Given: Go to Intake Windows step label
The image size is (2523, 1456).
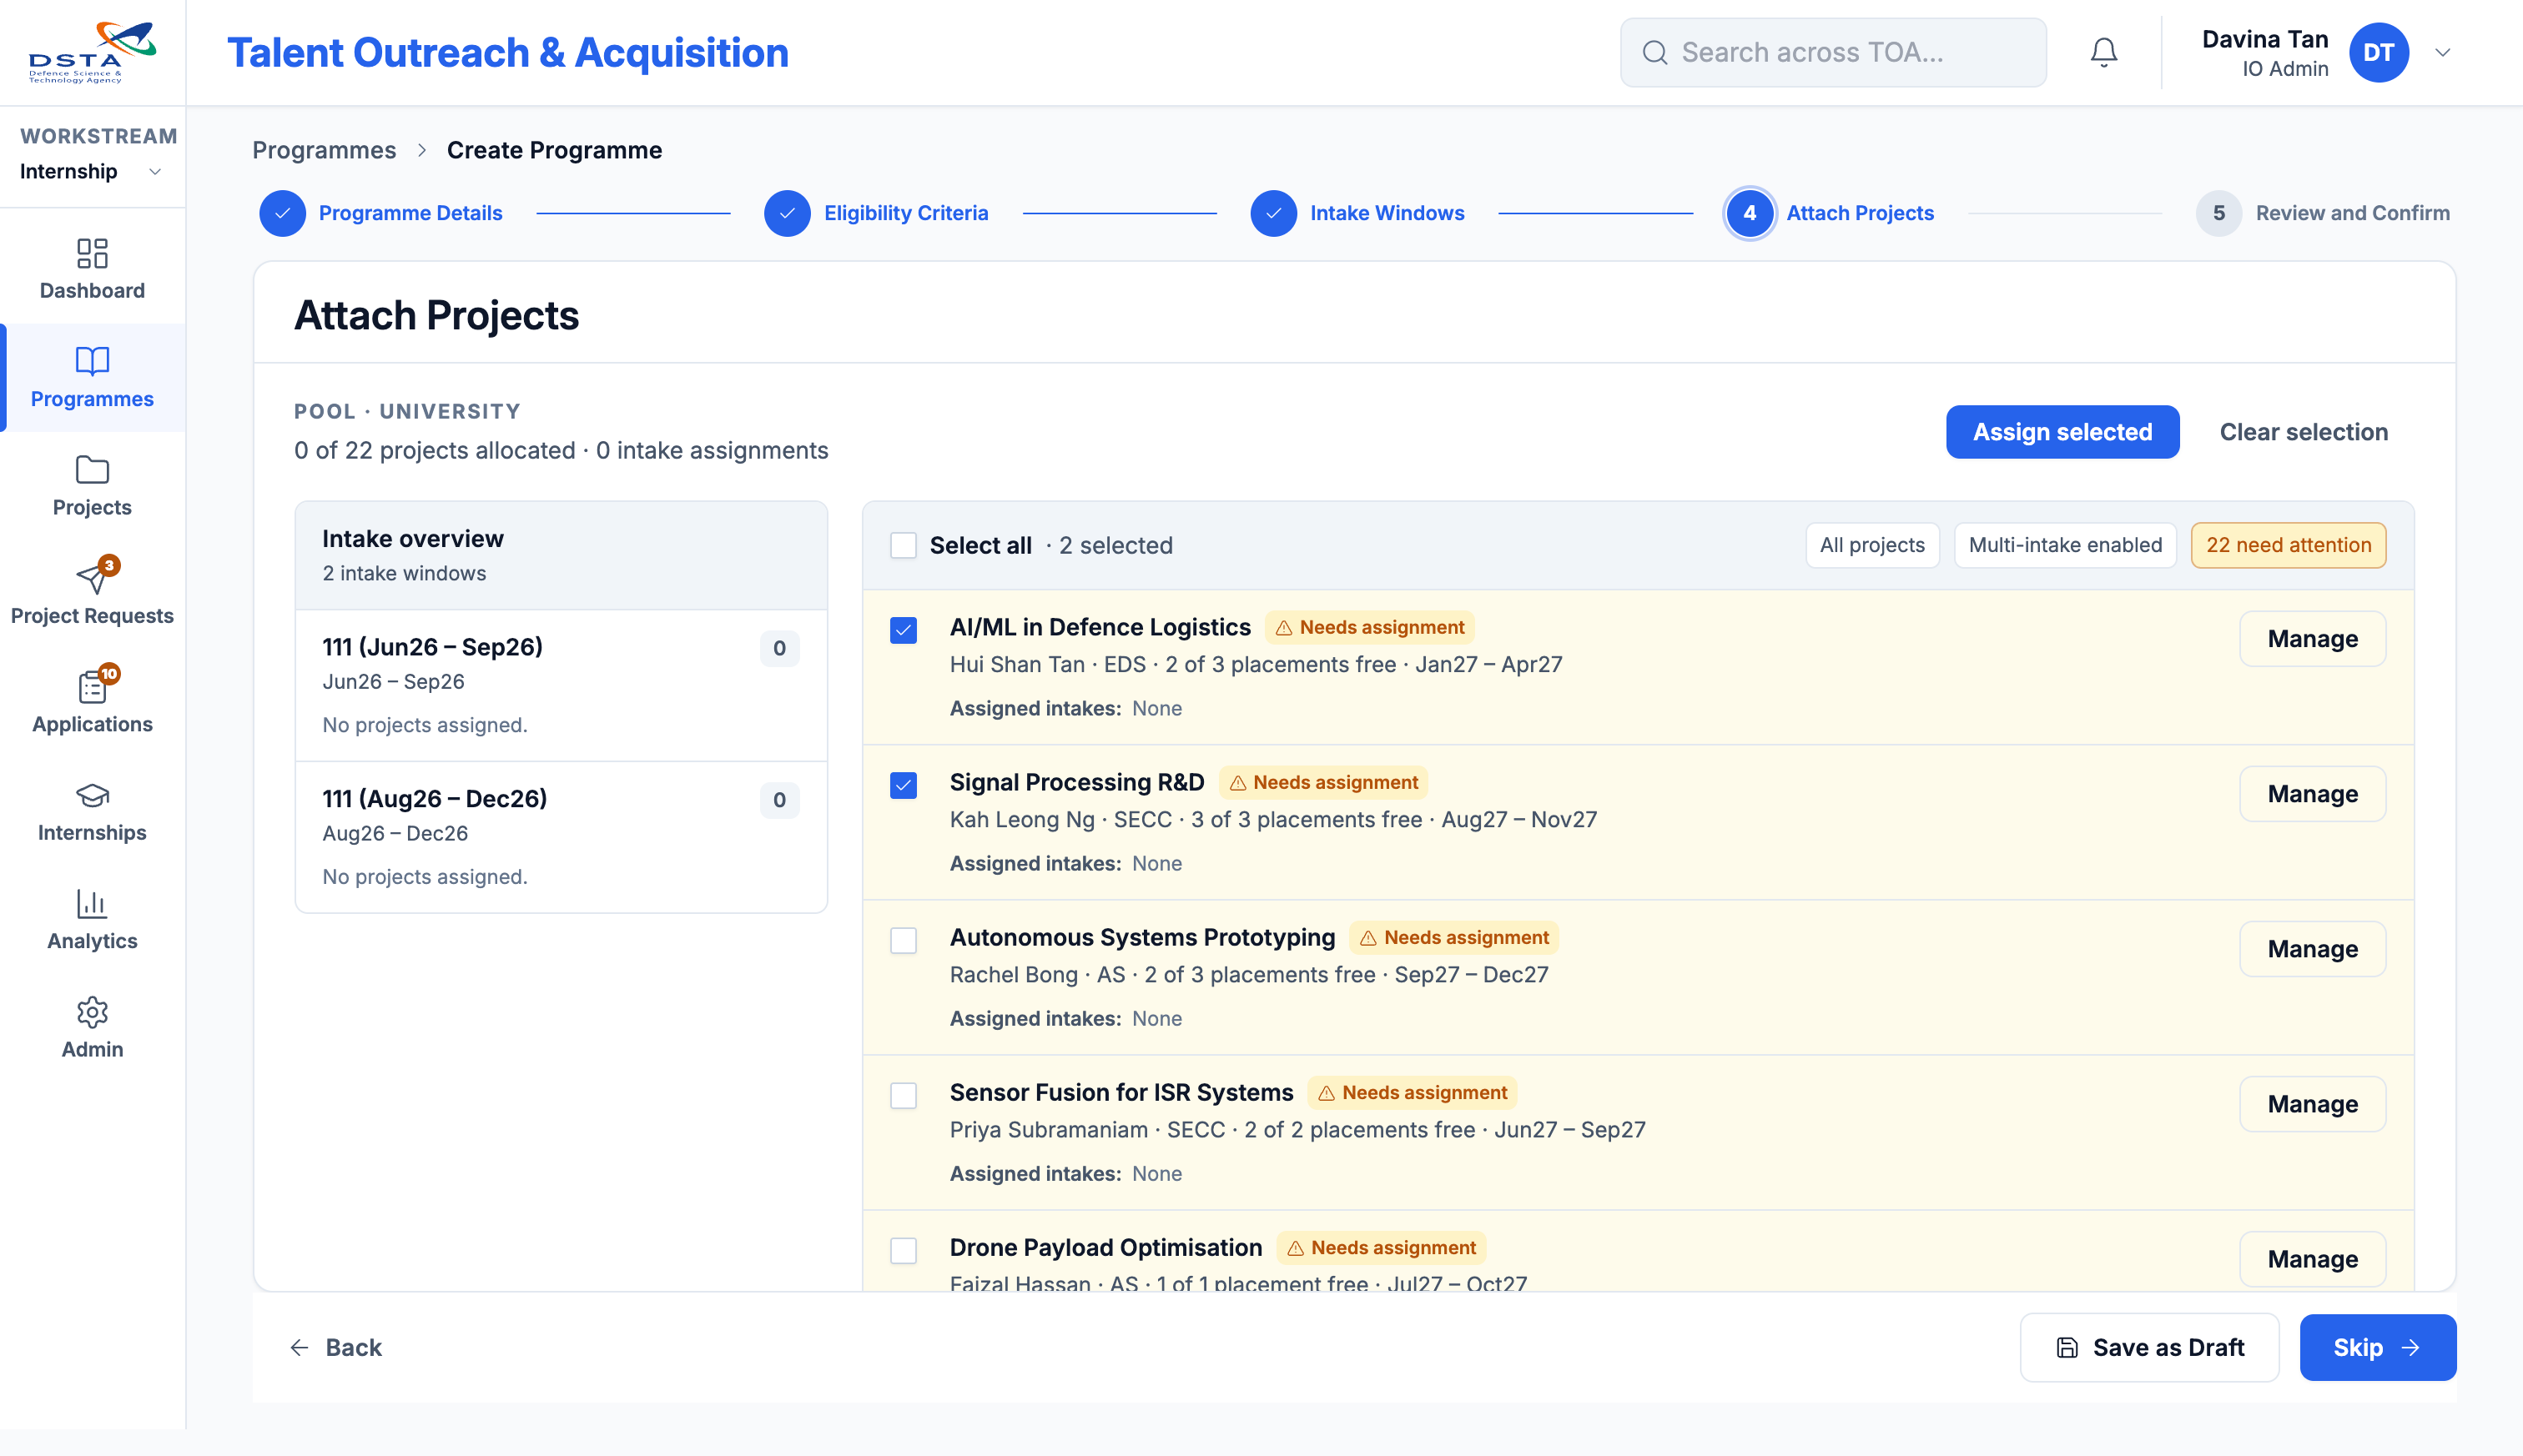Looking at the screenshot, I should point(1387,213).
